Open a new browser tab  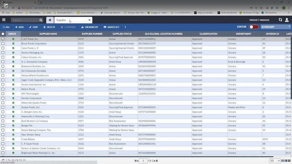(41, 2)
